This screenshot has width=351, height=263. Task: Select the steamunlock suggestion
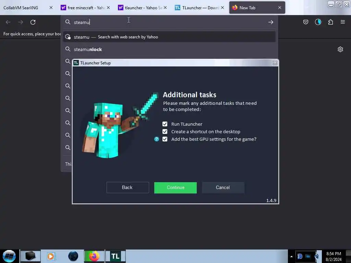click(169, 49)
